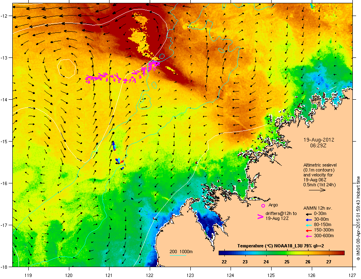Screen dimensions: 361x279
Task: Click the cyan bathymetry line under 200 1000m
Action: click(178, 255)
